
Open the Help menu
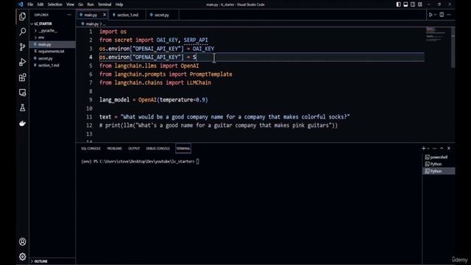tap(119, 4)
